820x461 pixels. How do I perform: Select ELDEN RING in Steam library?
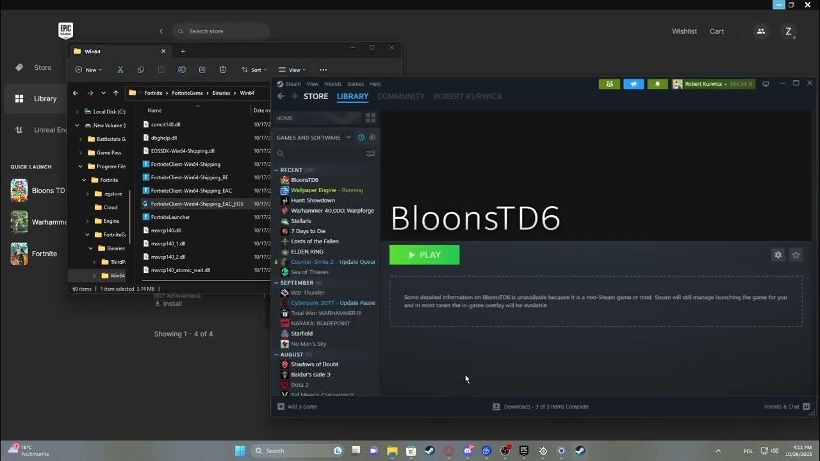[307, 252]
